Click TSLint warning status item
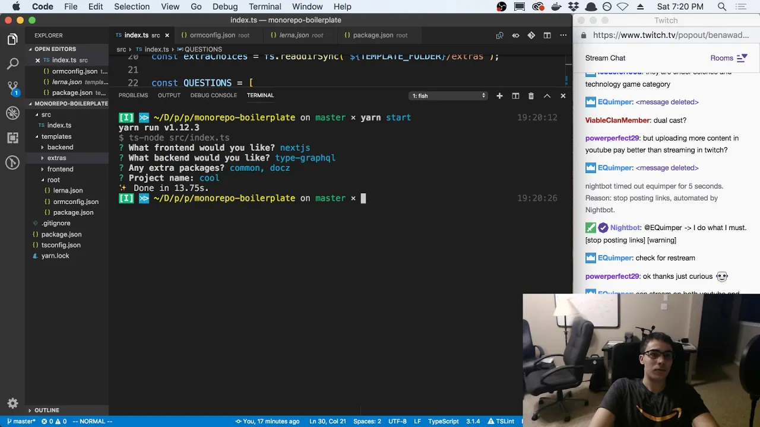Screen dimensions: 760x427 point(501,422)
